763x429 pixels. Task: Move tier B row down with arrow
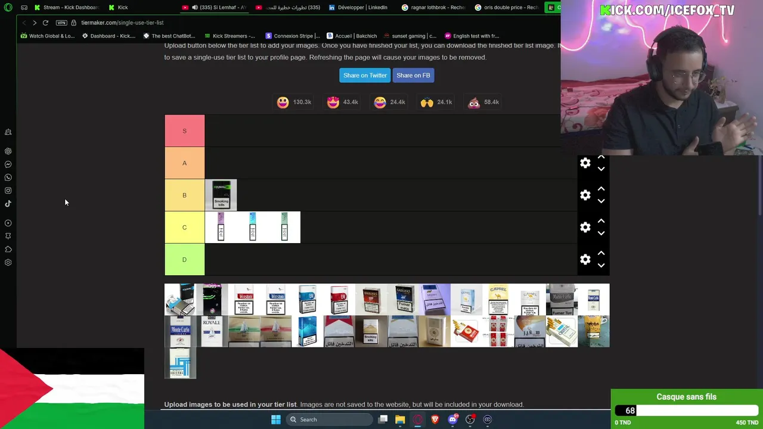coord(601,201)
